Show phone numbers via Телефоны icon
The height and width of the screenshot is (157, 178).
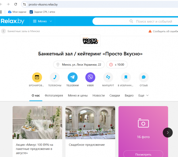point(55,77)
